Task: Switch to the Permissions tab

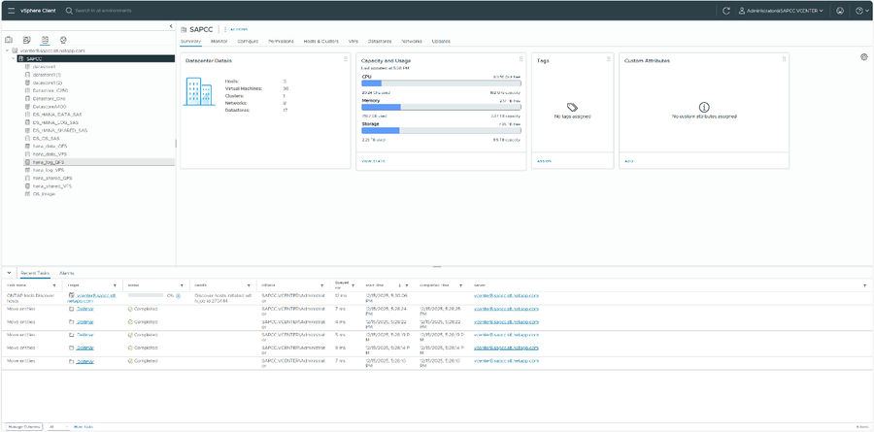Action: click(281, 41)
